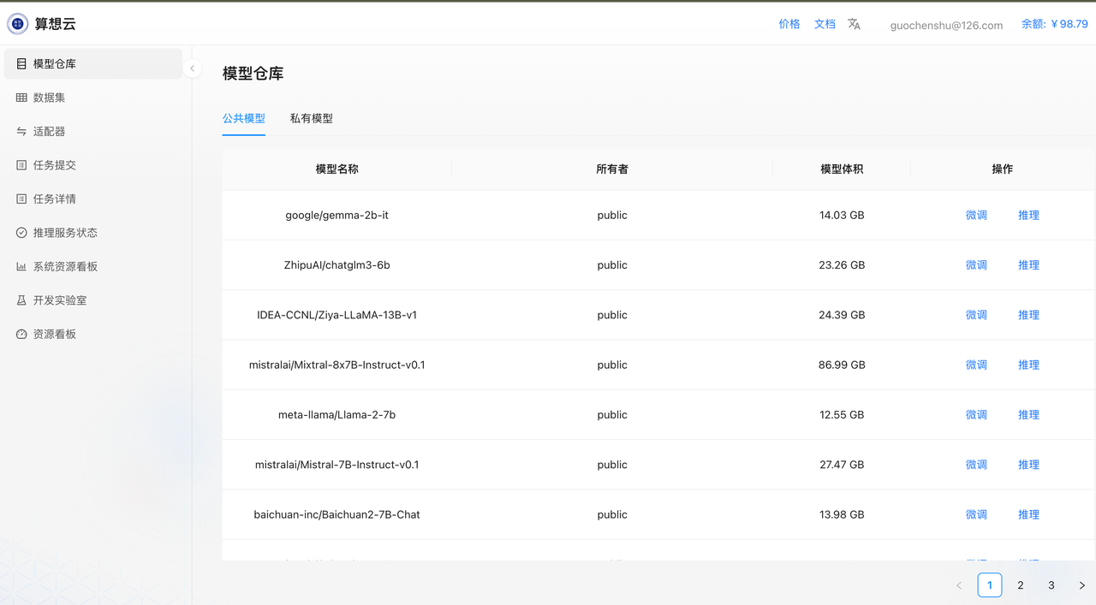Image resolution: width=1096 pixels, height=605 pixels.
Task: Click the mistralai/Mixtral-8x7B-Instruct-v0.1 model name
Action: (337, 365)
